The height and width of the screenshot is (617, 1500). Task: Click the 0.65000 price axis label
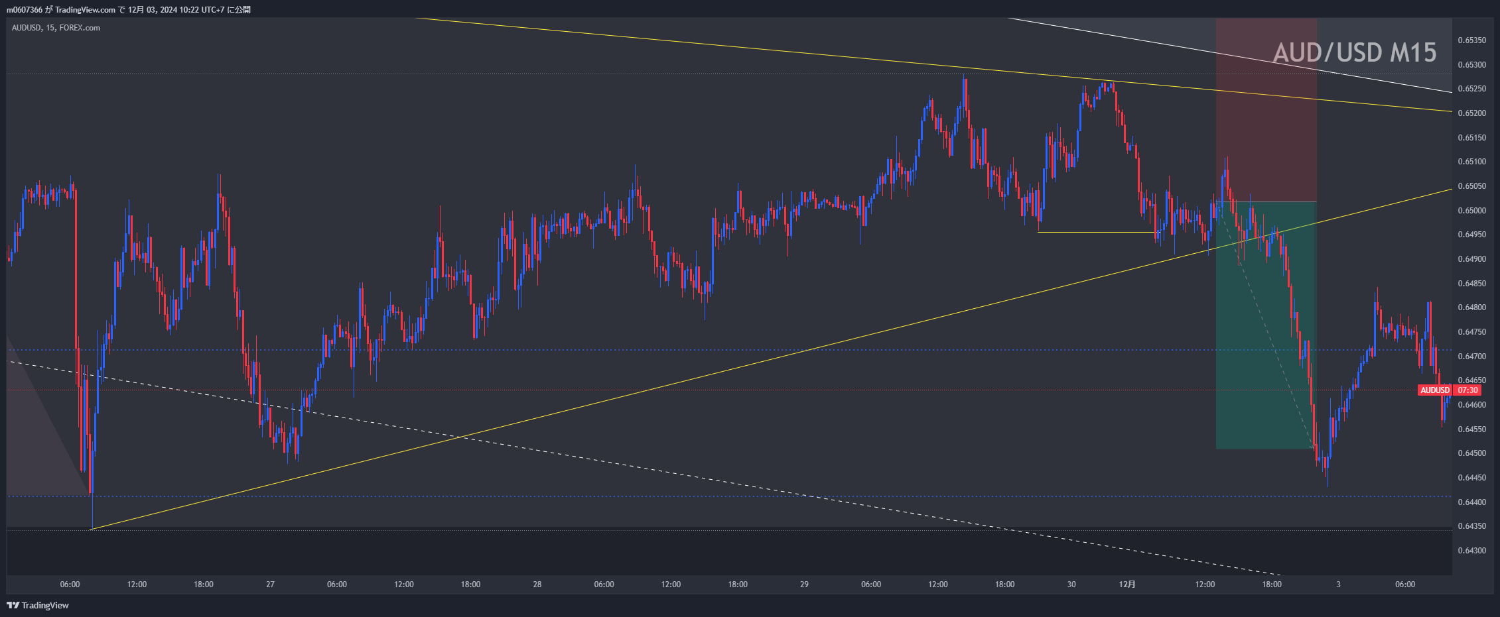pos(1471,211)
